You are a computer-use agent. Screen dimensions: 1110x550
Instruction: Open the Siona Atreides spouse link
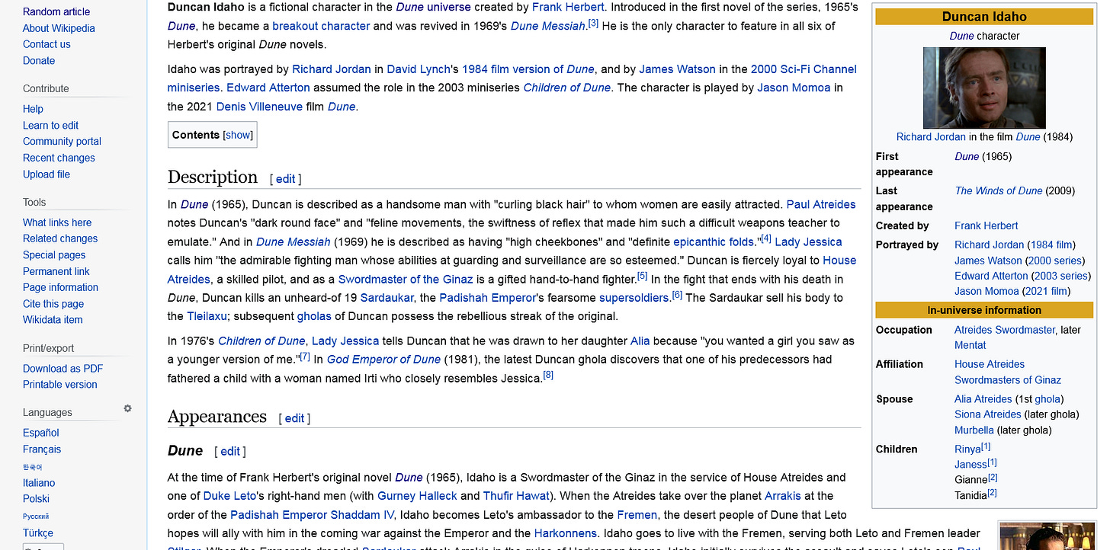click(987, 414)
